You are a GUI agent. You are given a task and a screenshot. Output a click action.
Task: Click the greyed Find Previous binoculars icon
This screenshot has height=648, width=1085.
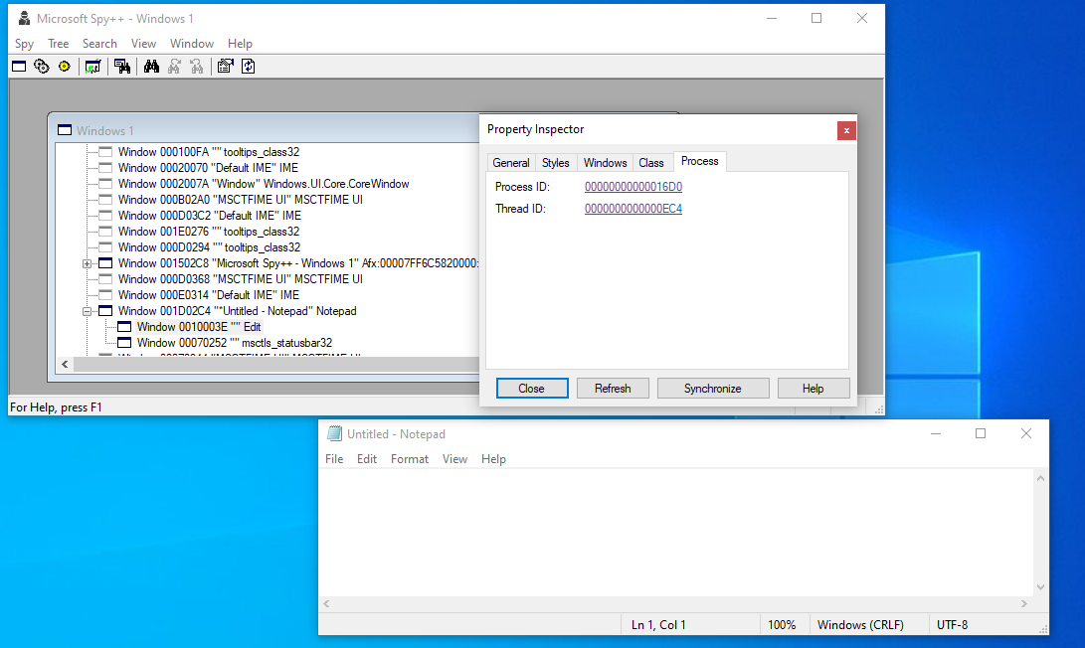pos(197,67)
